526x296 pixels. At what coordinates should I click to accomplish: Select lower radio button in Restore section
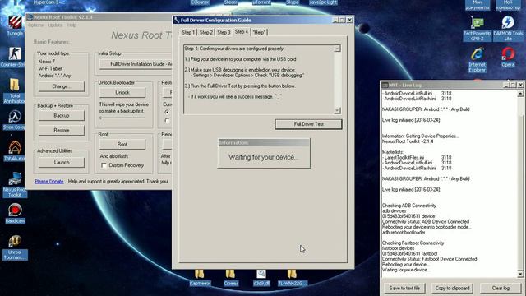tap(167, 120)
